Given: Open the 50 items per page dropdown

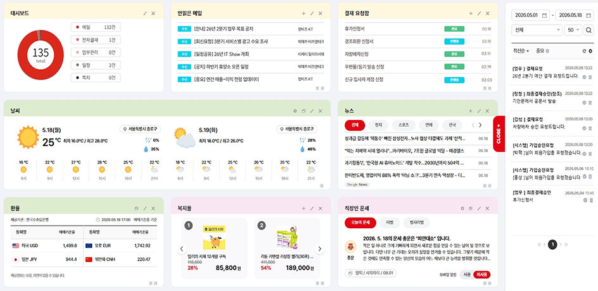Looking at the screenshot, I should coord(573,30).
